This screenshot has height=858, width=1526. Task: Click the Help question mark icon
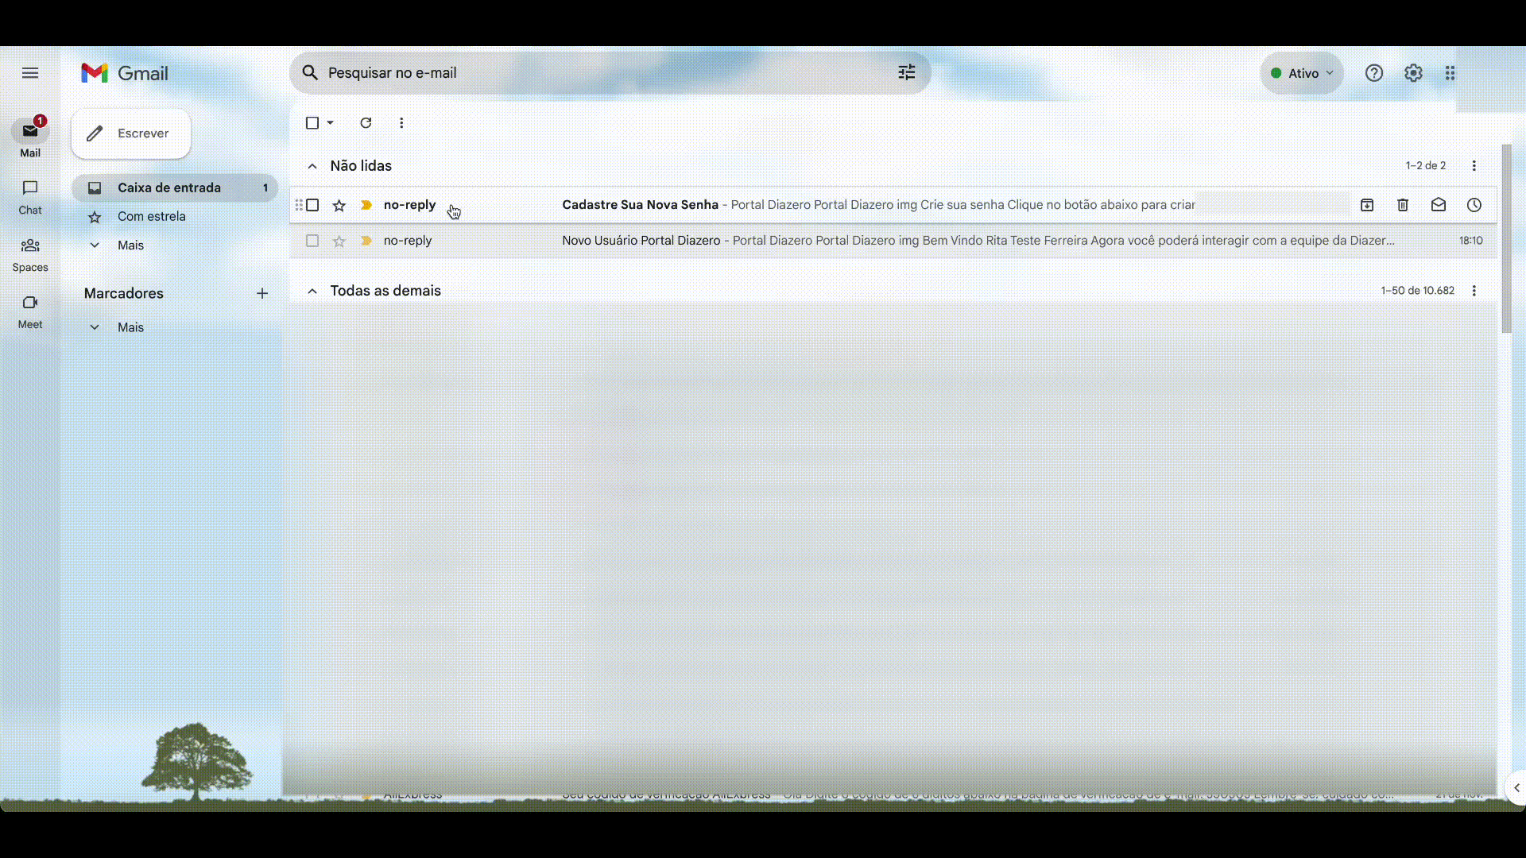point(1373,73)
